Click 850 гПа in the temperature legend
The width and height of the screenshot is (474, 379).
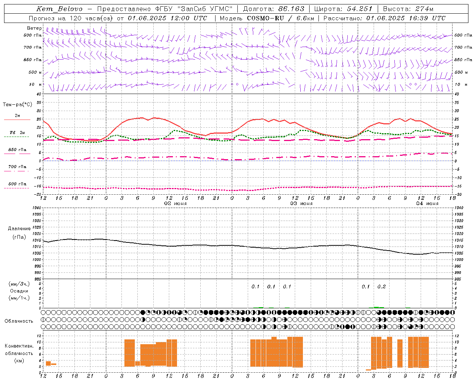point(17,150)
